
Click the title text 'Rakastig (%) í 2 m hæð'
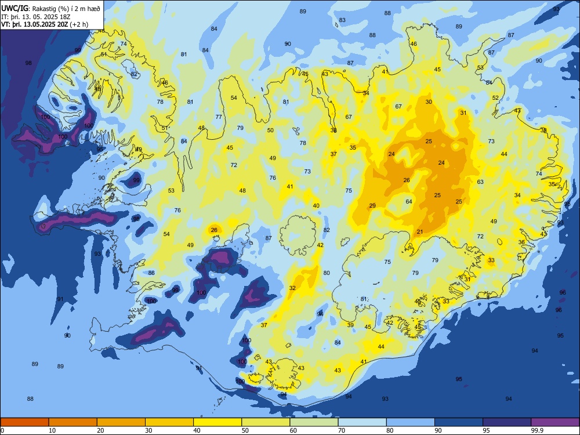pyautogui.click(x=67, y=9)
